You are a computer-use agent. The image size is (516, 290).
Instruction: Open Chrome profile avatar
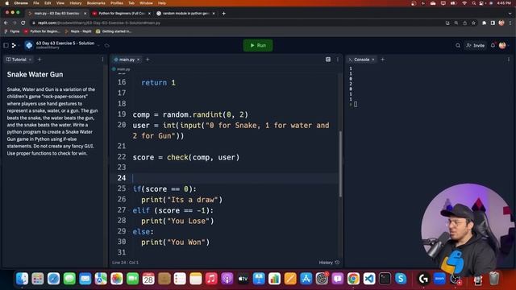coord(501,23)
